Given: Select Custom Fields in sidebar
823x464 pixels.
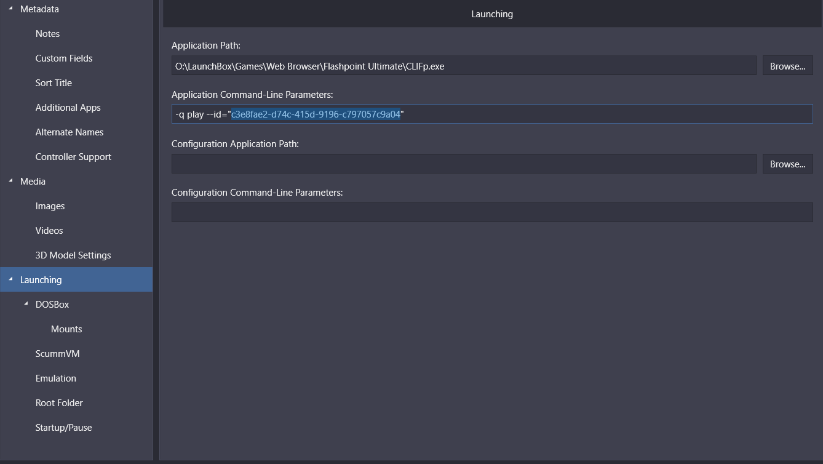Looking at the screenshot, I should coord(64,58).
